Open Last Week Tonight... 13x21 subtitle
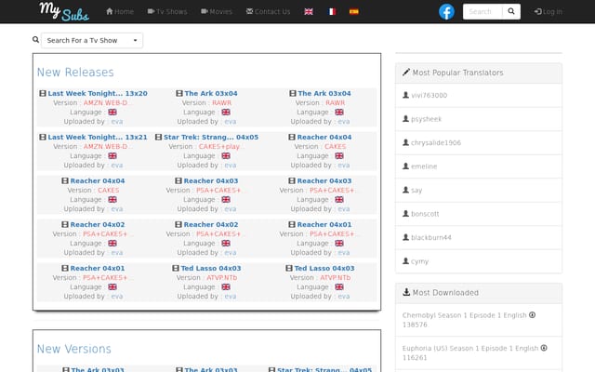Image resolution: width=595 pixels, height=372 pixels. click(98, 137)
